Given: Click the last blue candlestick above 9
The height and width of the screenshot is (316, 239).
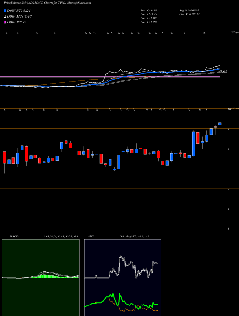Looking at the screenshot, I should click(220, 124).
